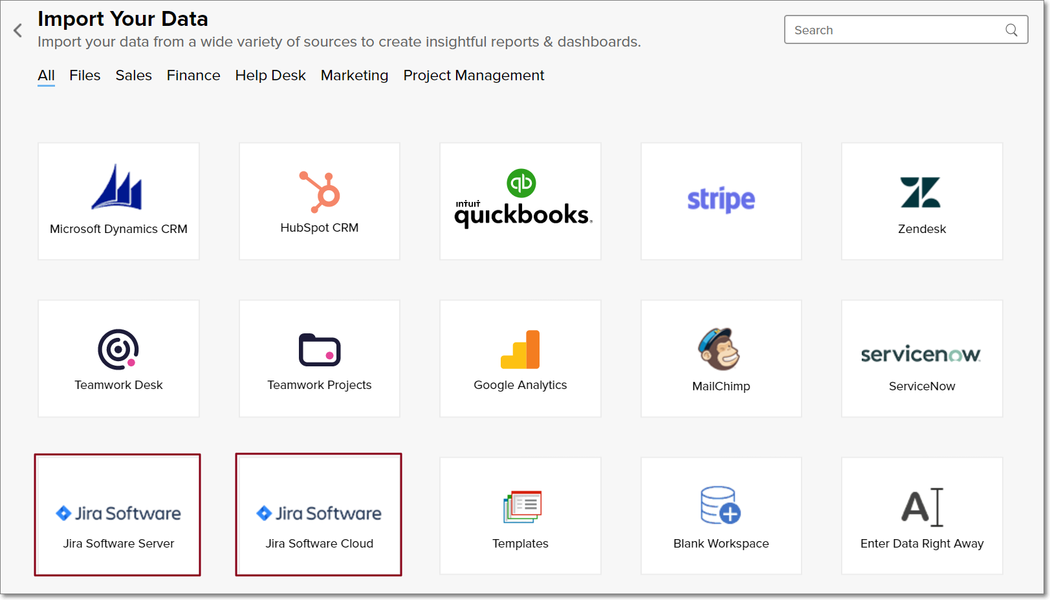
Task: Click the Google Analytics bar icon
Action: pyautogui.click(x=520, y=350)
